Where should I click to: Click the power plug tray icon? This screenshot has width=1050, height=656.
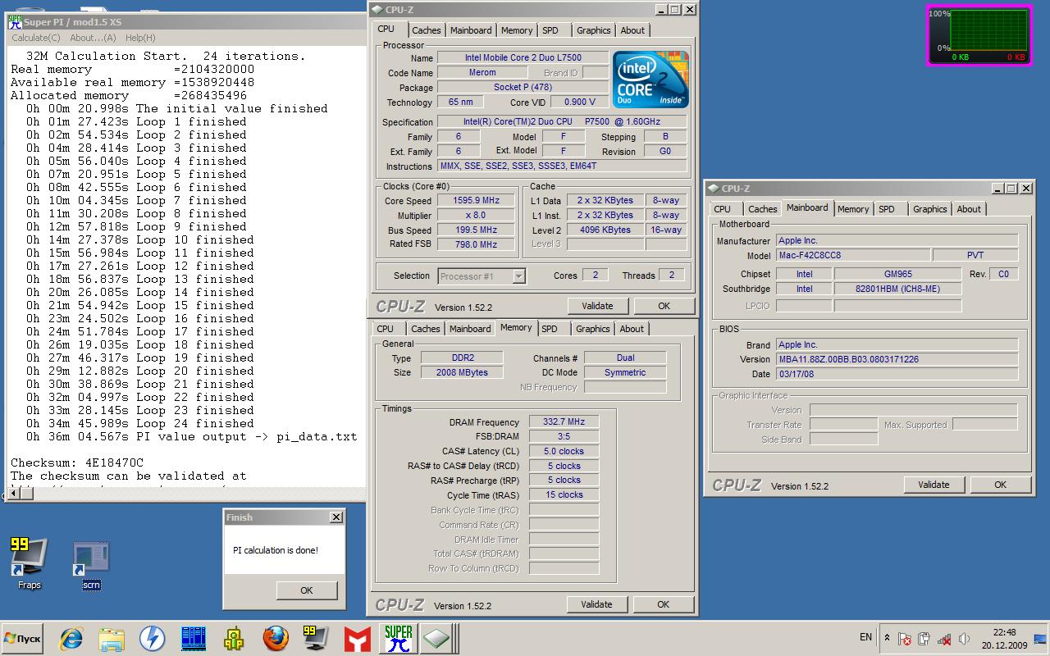[x=924, y=639]
